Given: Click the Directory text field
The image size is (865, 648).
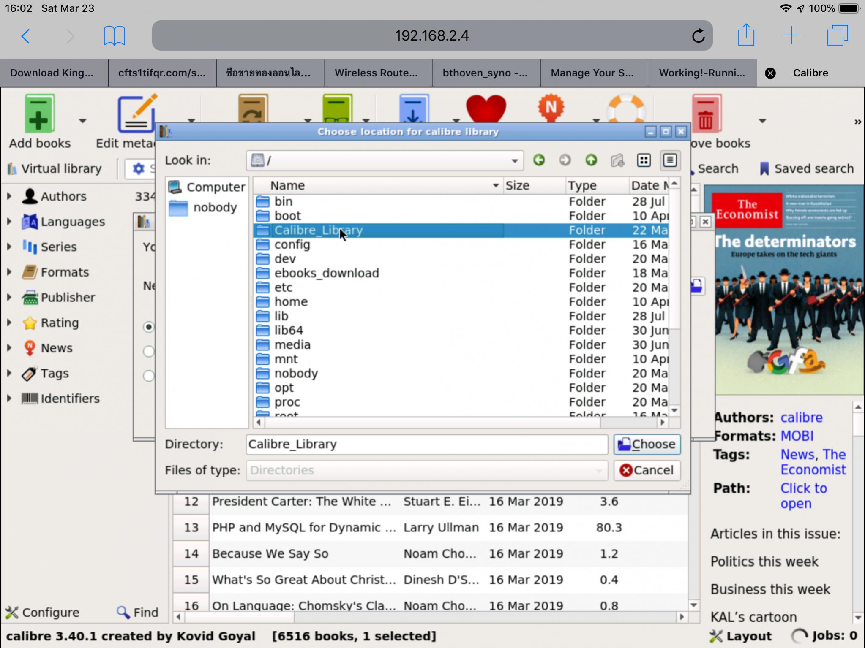Looking at the screenshot, I should [x=426, y=445].
